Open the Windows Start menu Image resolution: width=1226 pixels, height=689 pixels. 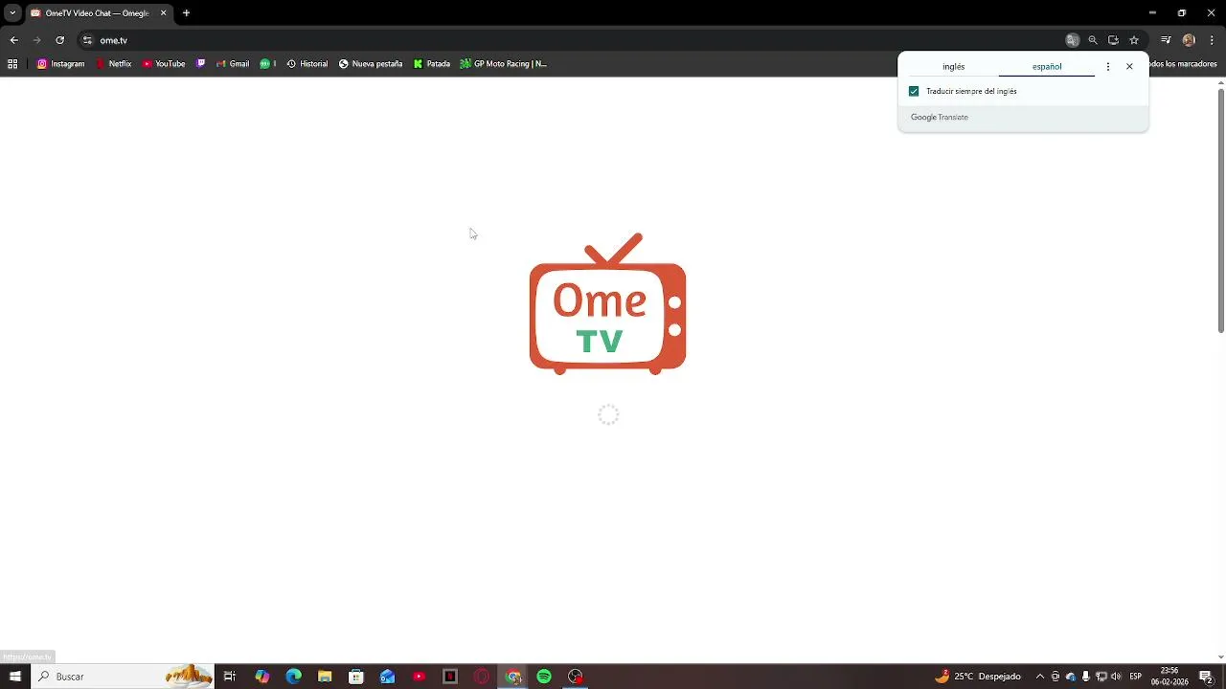point(14,677)
